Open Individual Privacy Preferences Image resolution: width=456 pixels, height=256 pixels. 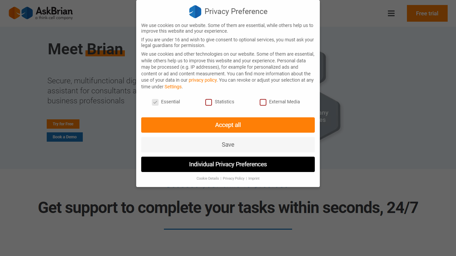pyautogui.click(x=228, y=164)
